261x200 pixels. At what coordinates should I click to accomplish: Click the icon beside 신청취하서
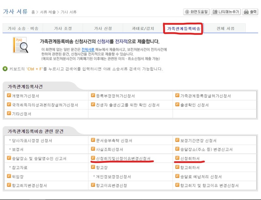177,158
